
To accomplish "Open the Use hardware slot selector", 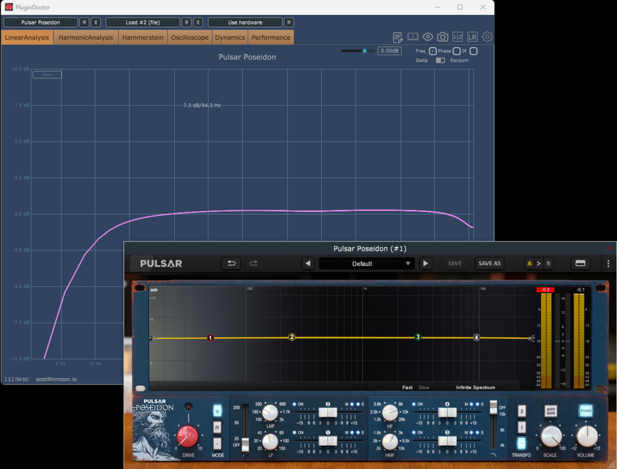I will coord(245,22).
